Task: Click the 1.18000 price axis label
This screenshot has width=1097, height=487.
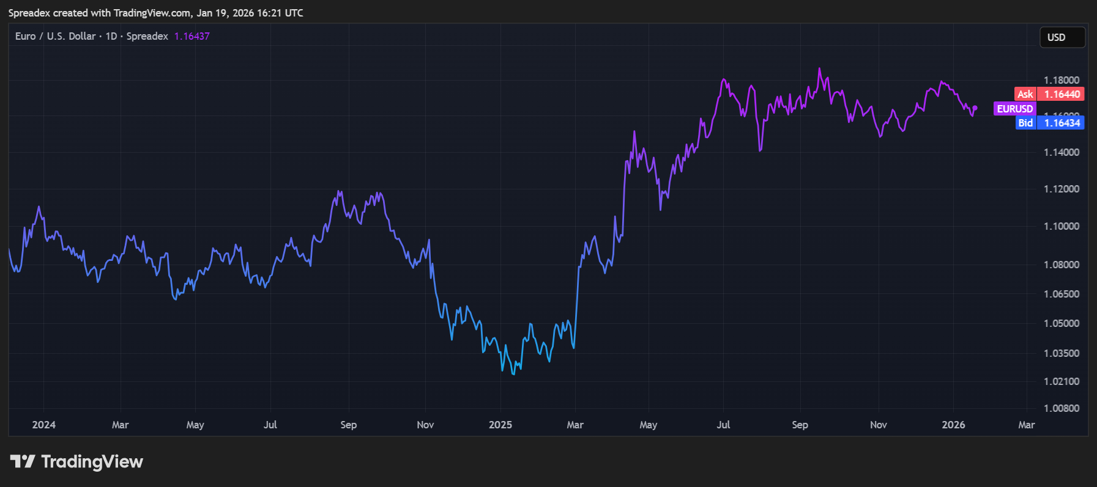Action: point(1062,80)
